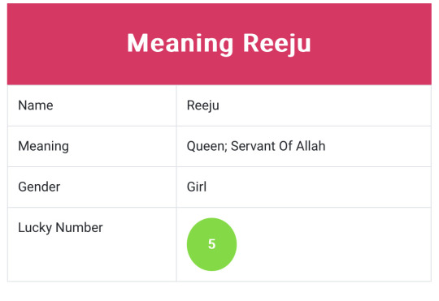This screenshot has height=301, width=439.
Task: Click the word "Lucky" in the label
Action: coord(35,228)
